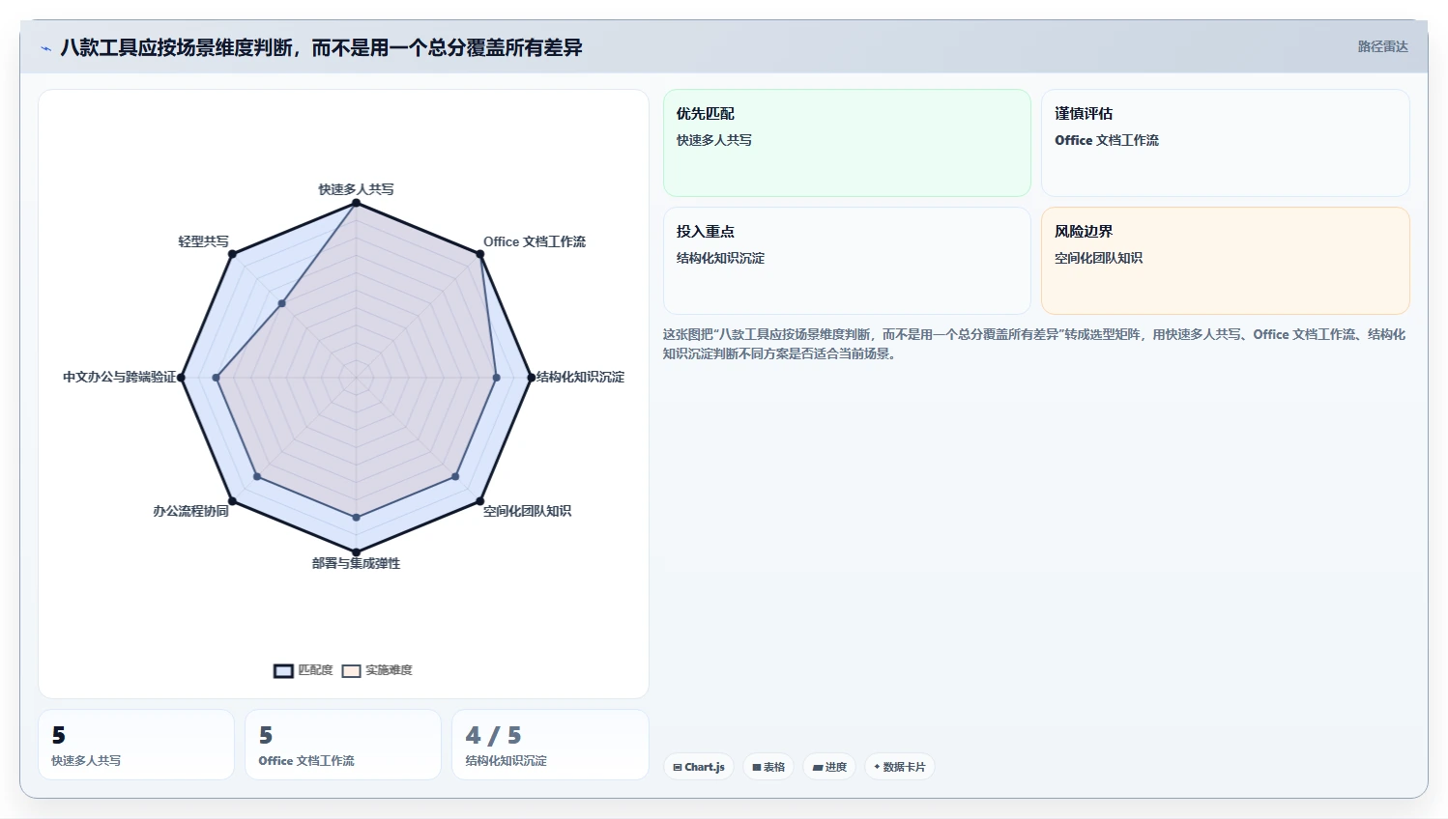Click the 数据卡片 tag chip

[899, 767]
